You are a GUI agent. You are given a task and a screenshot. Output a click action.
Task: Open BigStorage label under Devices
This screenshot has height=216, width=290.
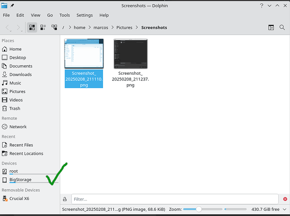point(20,180)
